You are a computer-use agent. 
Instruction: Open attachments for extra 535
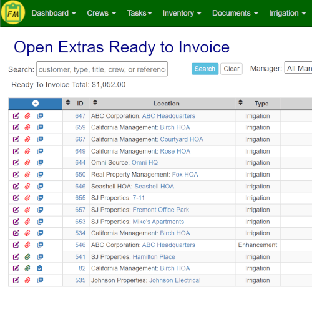[27, 280]
